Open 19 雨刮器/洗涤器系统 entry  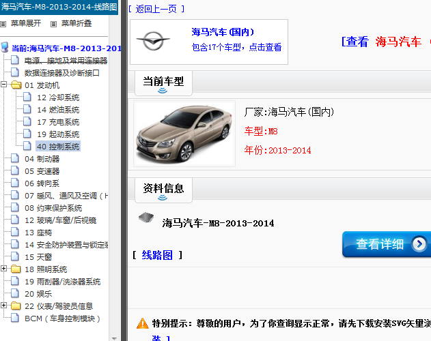point(62,282)
